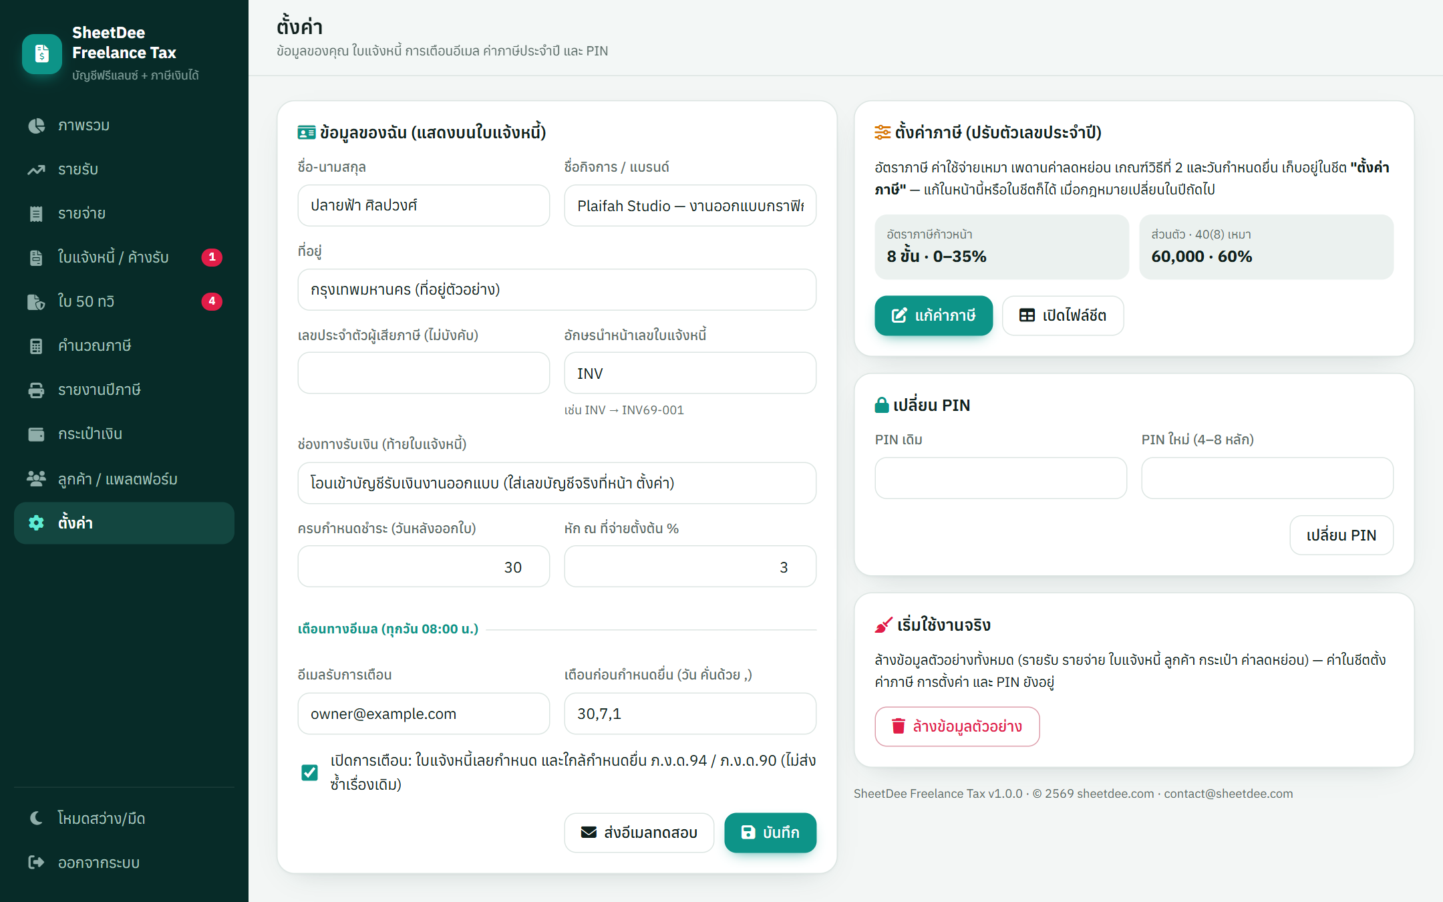Viewport: 1443px width, 902px height.
Task: Click the เปิดไฟล์ชีต button
Action: click(x=1063, y=315)
